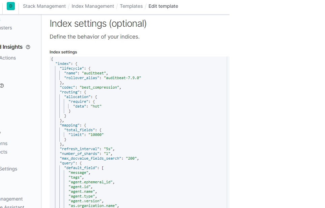Open the sidebar link ending in "ects"
The width and height of the screenshot is (325, 208).
point(4,152)
